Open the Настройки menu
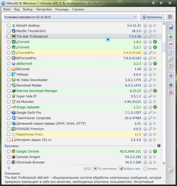This screenshot has width=177, height=186. pyautogui.click(x=44, y=9)
